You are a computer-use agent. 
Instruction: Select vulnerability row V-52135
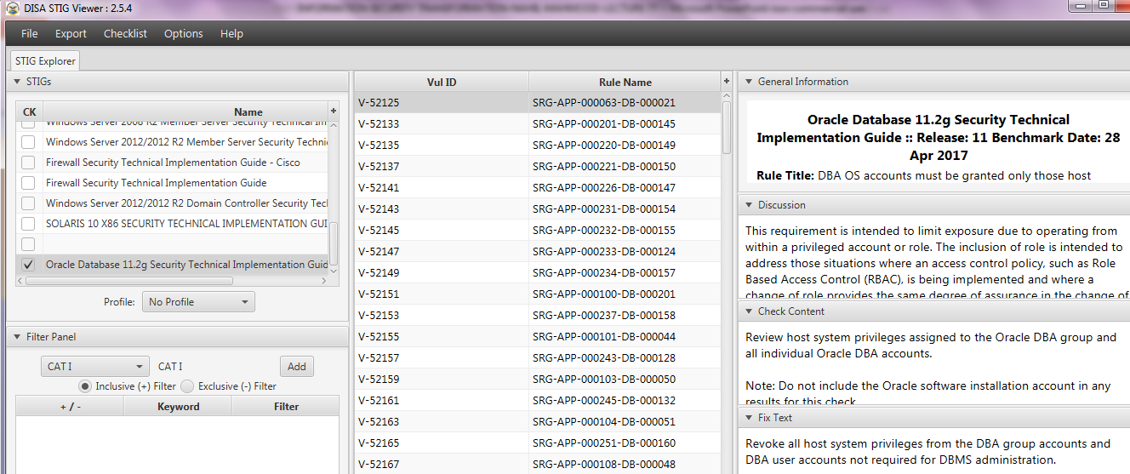[x=538, y=146]
